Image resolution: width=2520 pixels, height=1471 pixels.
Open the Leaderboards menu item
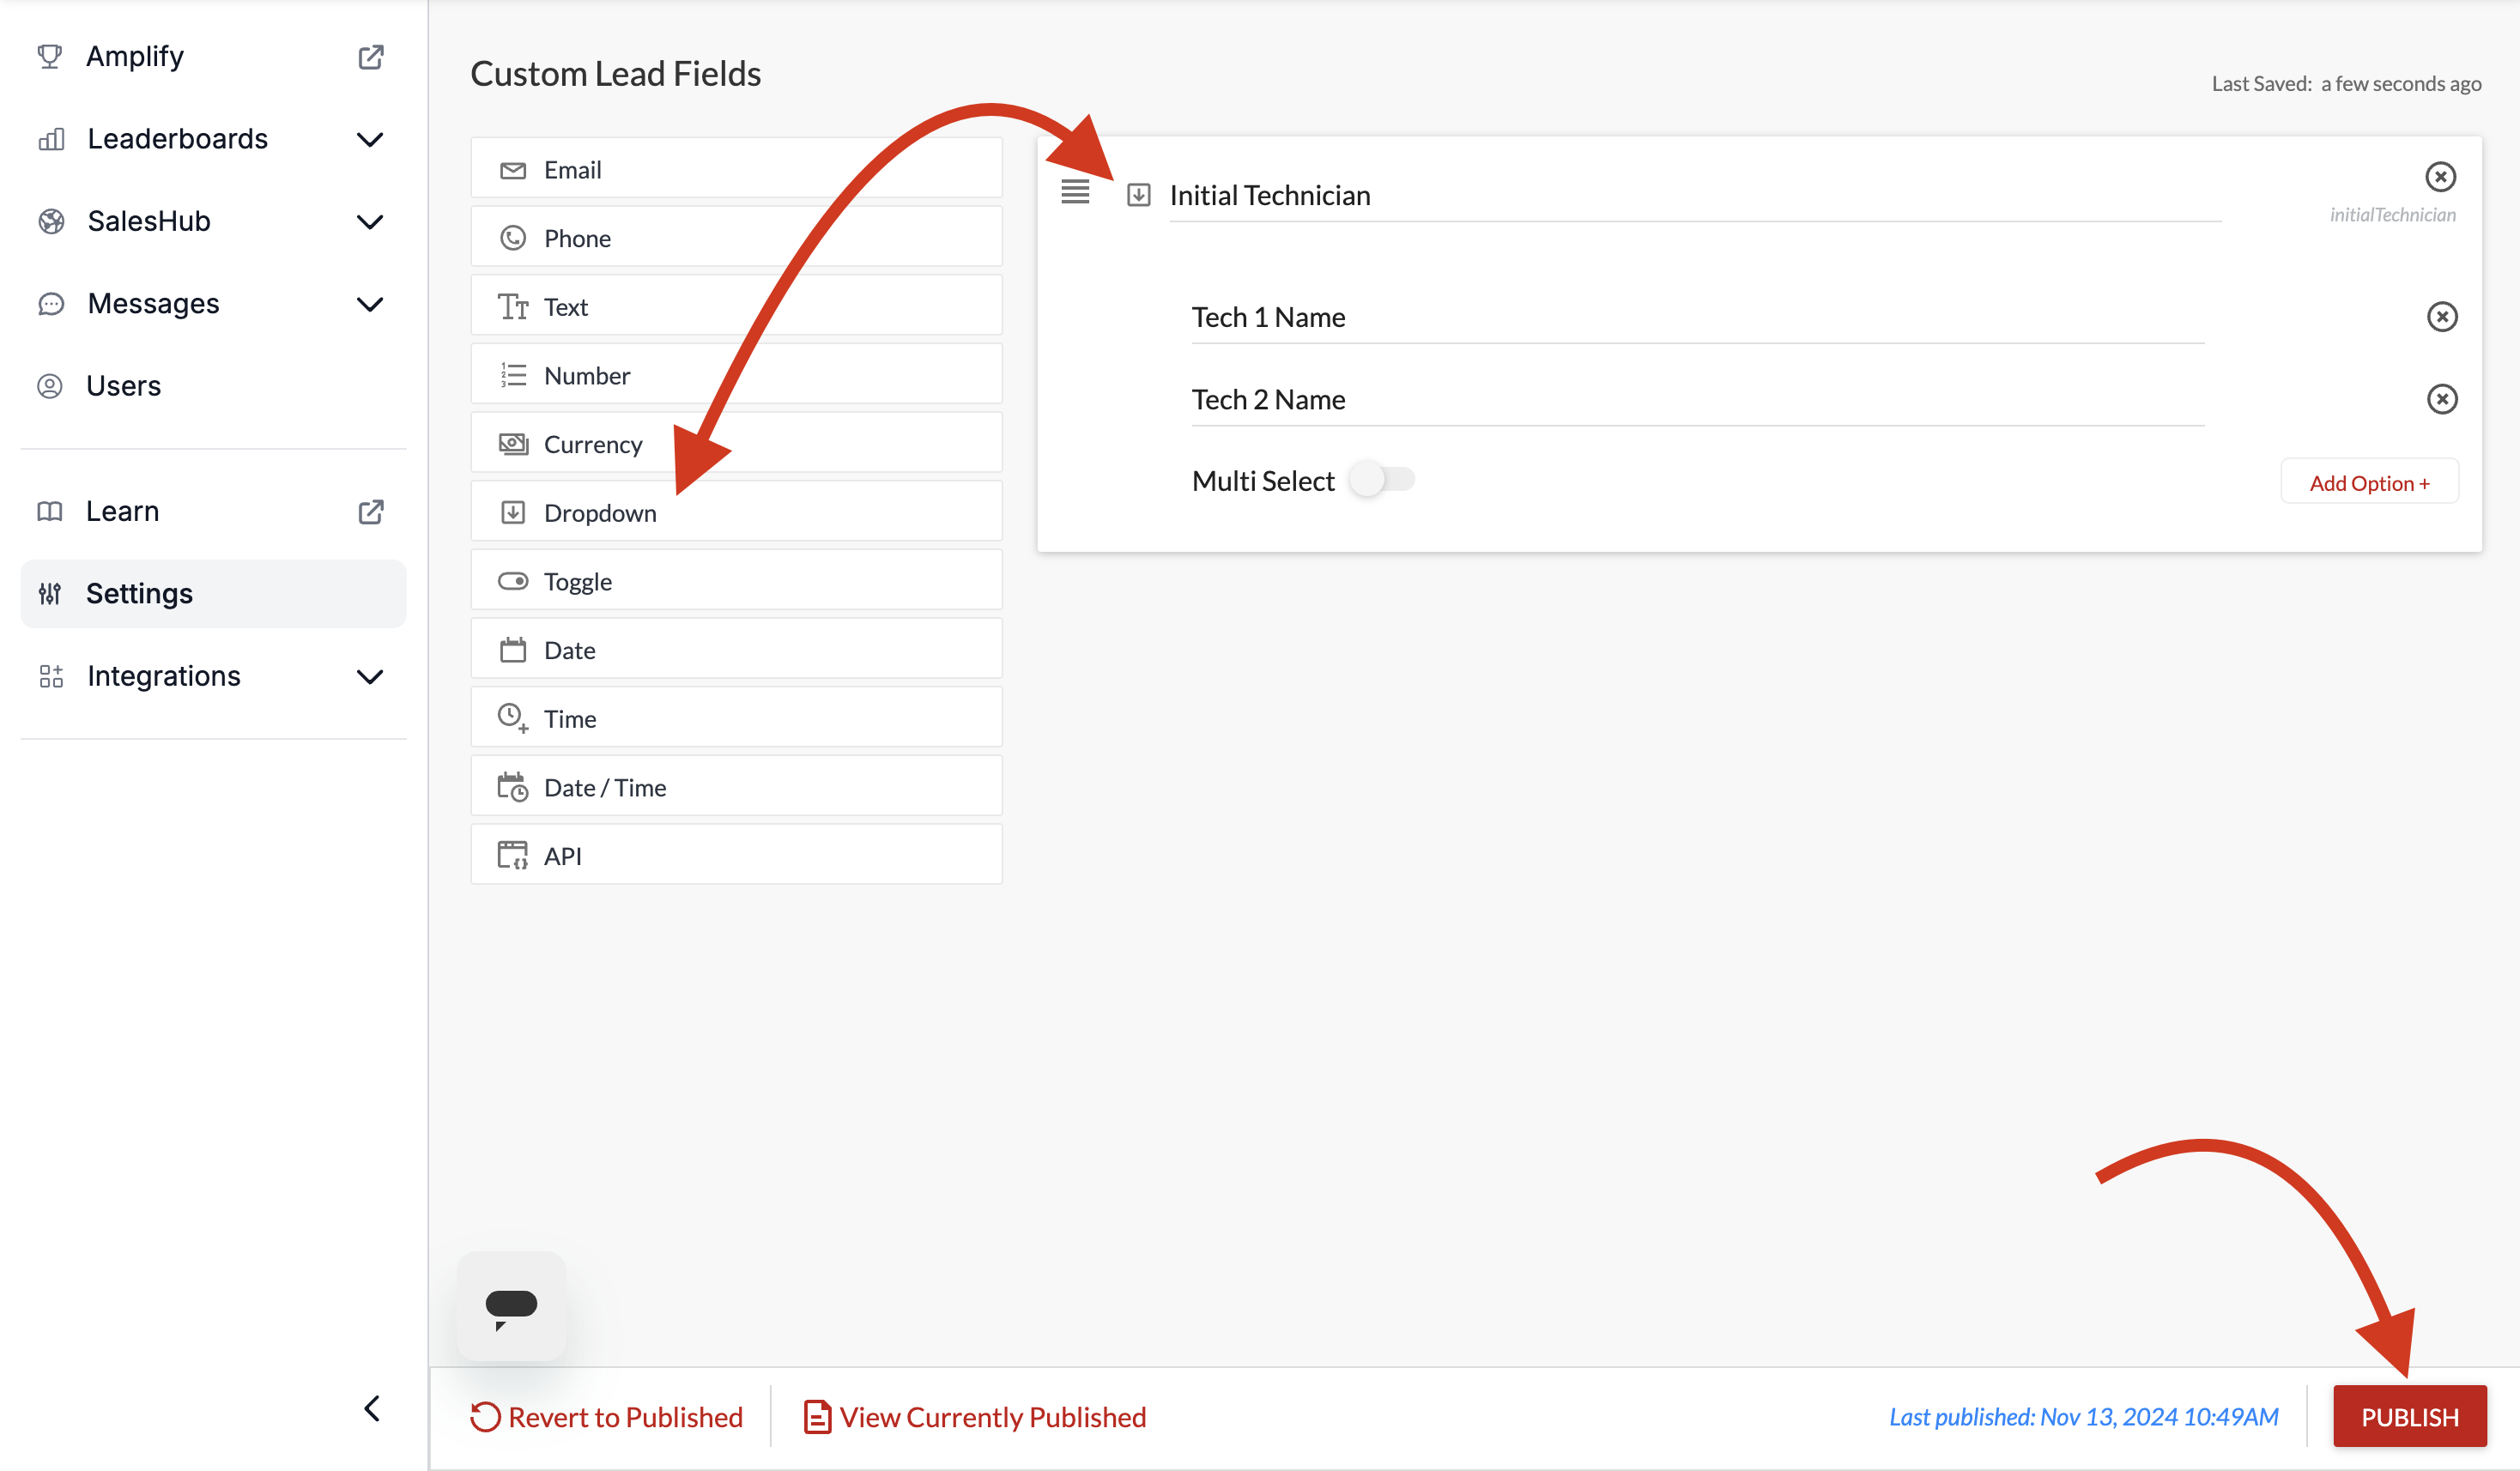[x=213, y=139]
